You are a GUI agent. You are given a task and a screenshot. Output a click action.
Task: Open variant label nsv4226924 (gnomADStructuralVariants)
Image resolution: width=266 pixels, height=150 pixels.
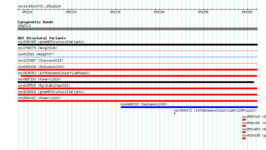(51, 92)
